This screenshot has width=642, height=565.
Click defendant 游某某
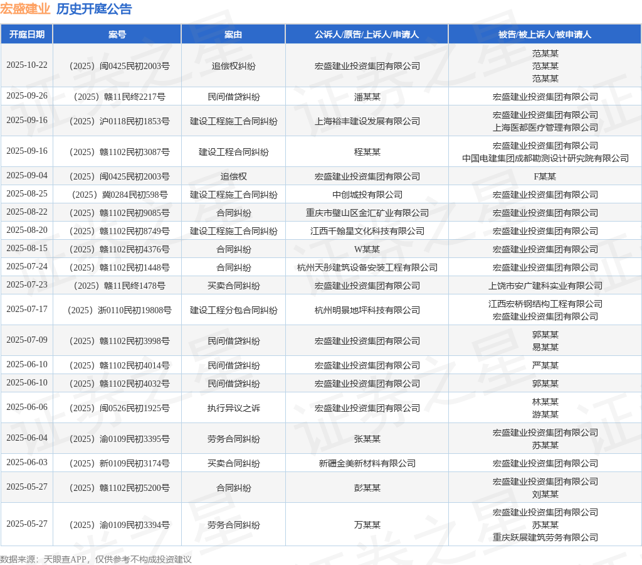[545, 414]
